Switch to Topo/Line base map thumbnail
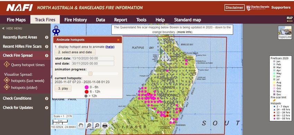 [x=285, y=32]
